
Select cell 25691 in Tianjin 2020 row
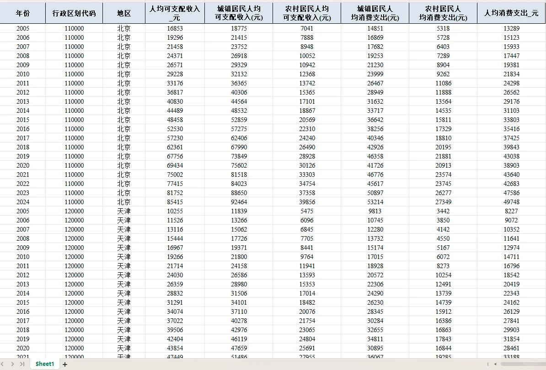coord(307,349)
